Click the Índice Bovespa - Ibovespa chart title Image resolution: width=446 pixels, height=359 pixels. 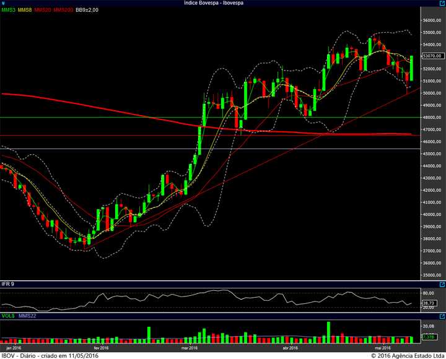[214, 3]
